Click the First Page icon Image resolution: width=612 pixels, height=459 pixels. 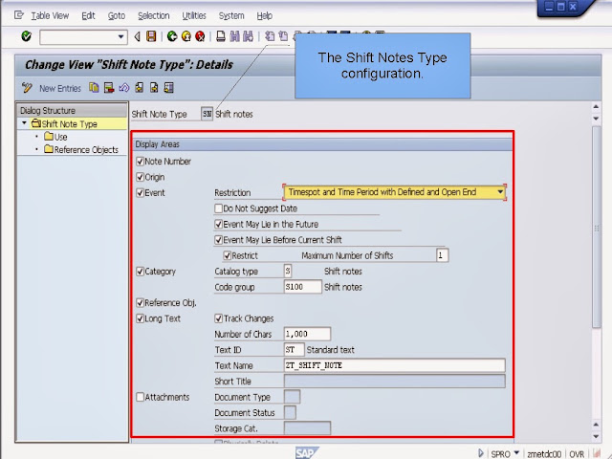tap(270, 36)
